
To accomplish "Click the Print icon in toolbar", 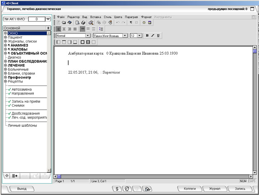I will (83, 23).
